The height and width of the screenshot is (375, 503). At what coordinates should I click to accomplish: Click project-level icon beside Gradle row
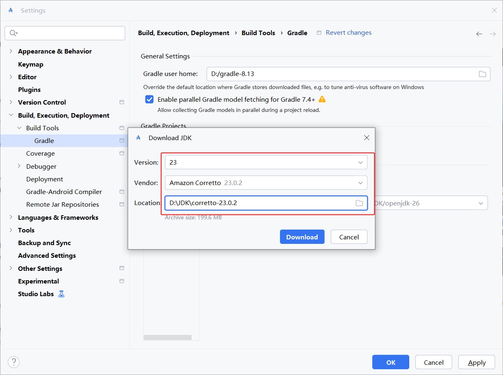pyautogui.click(x=122, y=141)
